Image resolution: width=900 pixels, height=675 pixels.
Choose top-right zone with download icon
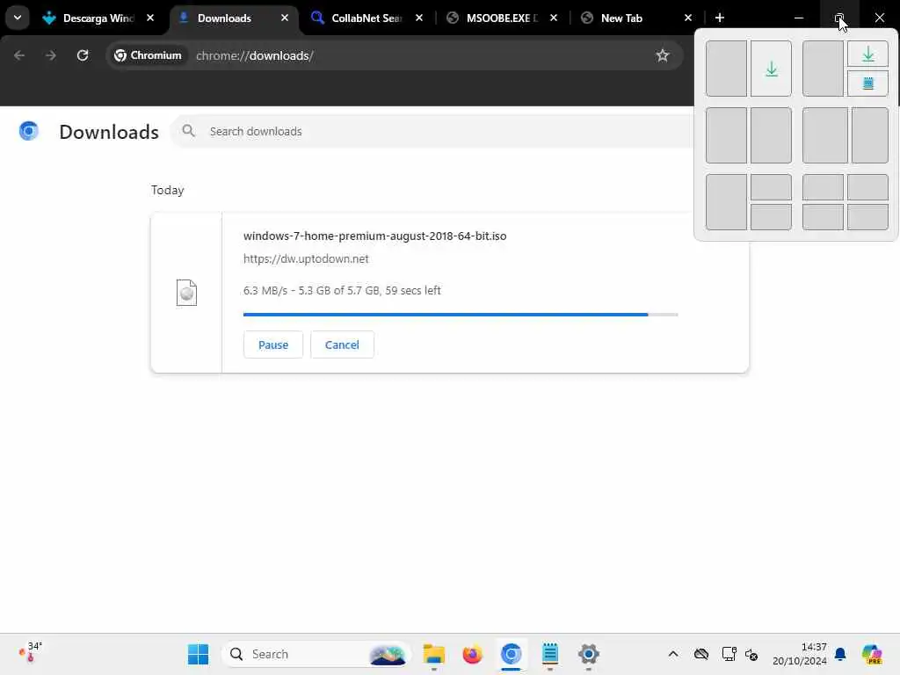click(867, 54)
